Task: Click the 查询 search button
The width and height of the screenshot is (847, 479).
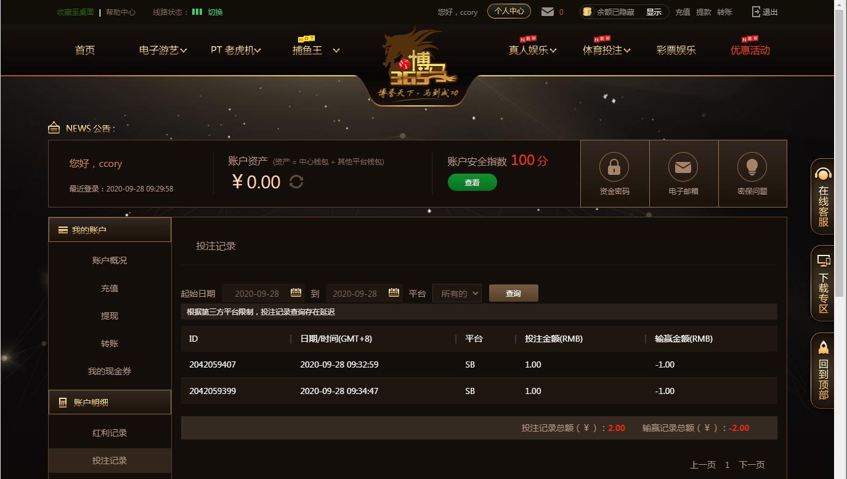Action: coord(514,293)
